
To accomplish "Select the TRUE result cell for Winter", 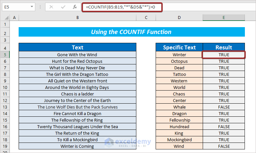I will [224, 55].
